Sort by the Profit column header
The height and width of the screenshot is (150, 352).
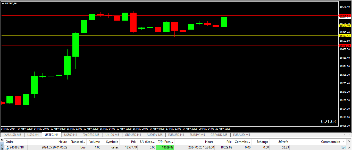(x=280, y=142)
